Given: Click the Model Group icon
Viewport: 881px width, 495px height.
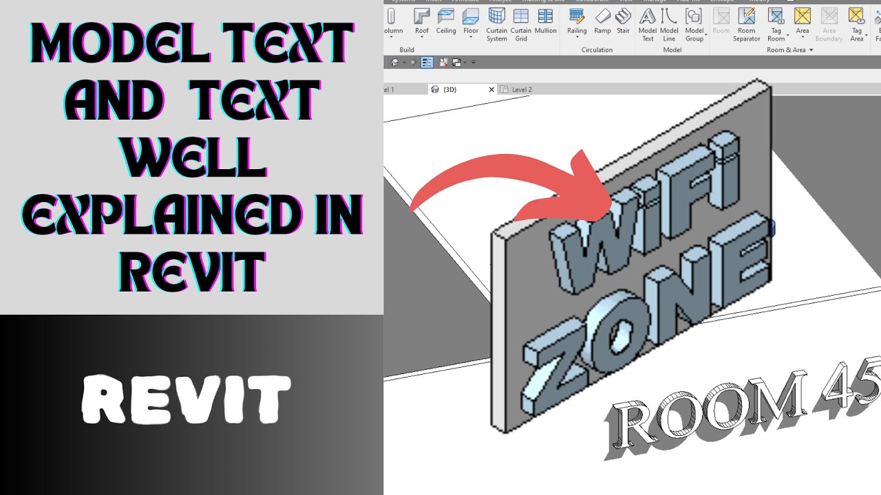Looking at the screenshot, I should (694, 16).
